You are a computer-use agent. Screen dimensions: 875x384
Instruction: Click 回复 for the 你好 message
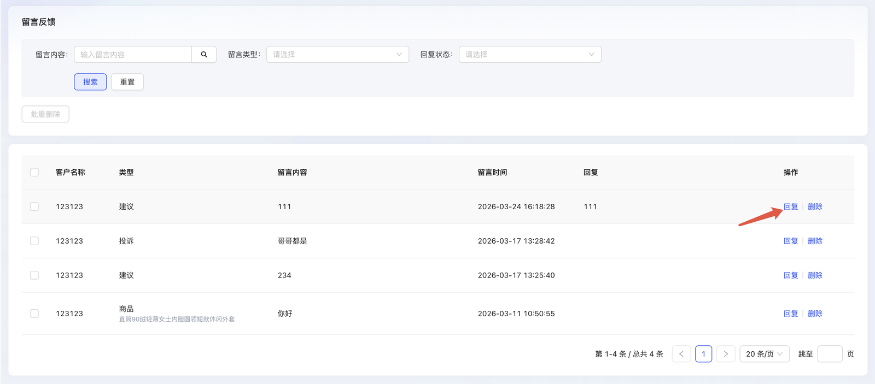791,314
